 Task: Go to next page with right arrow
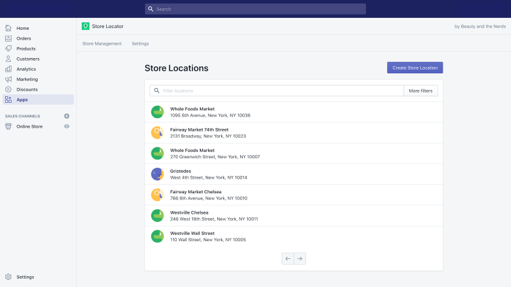pyautogui.click(x=300, y=259)
